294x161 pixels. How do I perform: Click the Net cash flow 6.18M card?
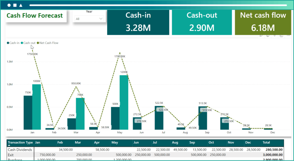(263, 22)
